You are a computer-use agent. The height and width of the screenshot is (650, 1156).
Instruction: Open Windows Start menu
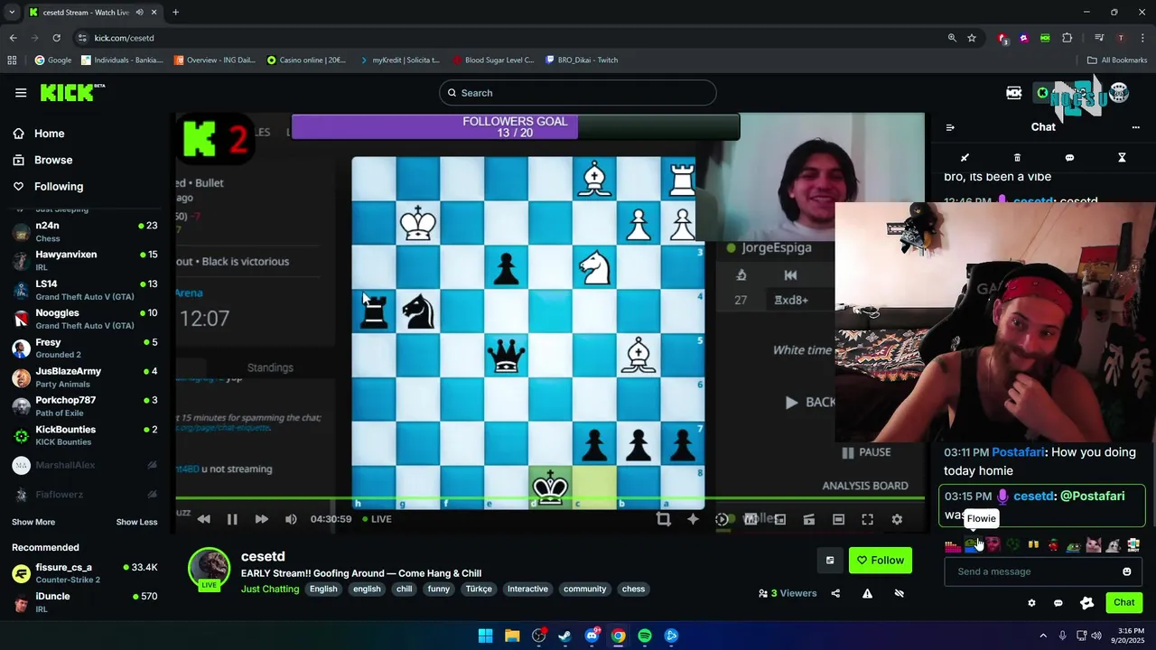[485, 636]
